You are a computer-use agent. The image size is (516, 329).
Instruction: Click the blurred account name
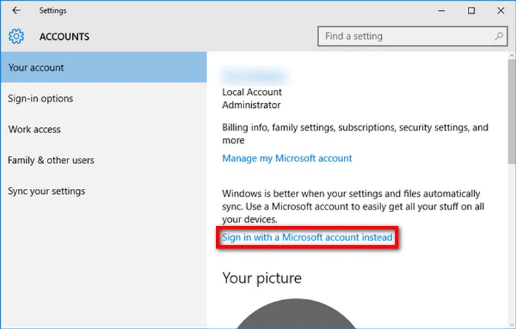(255, 76)
